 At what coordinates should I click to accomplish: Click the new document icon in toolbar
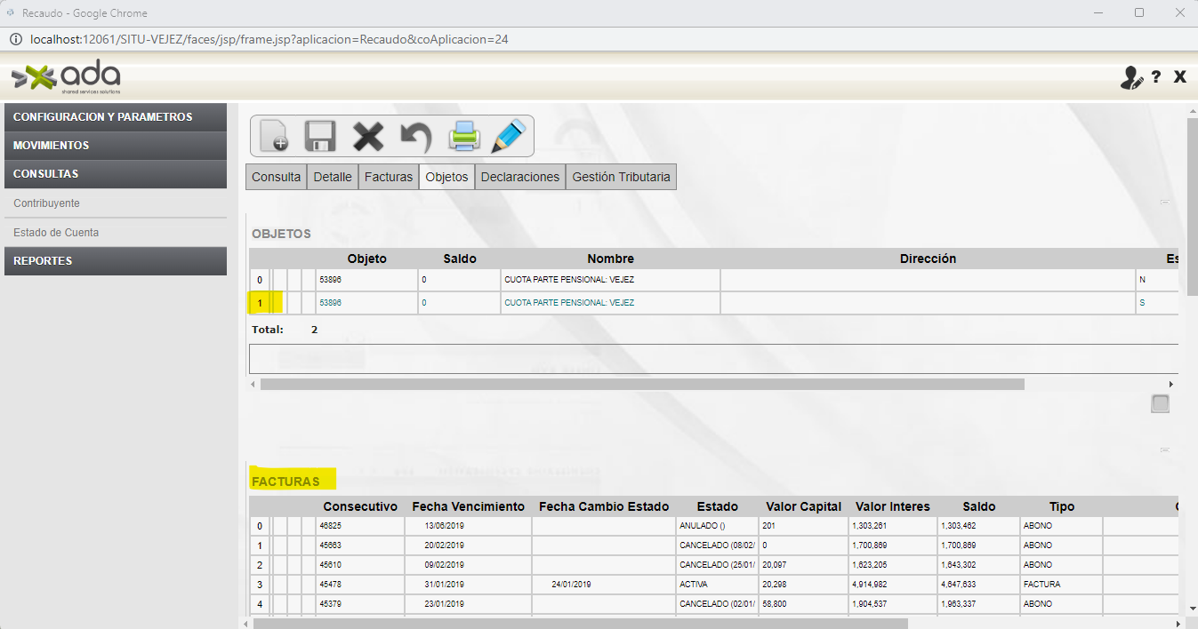[273, 137]
